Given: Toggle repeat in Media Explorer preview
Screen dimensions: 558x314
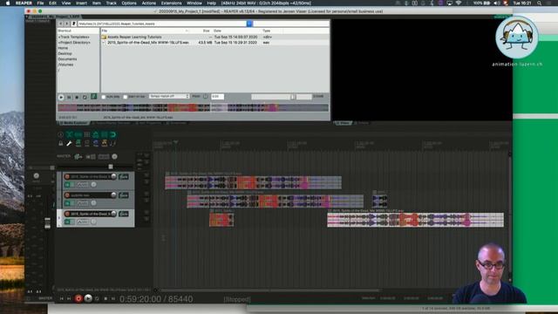Looking at the screenshot, I should click(x=85, y=97).
